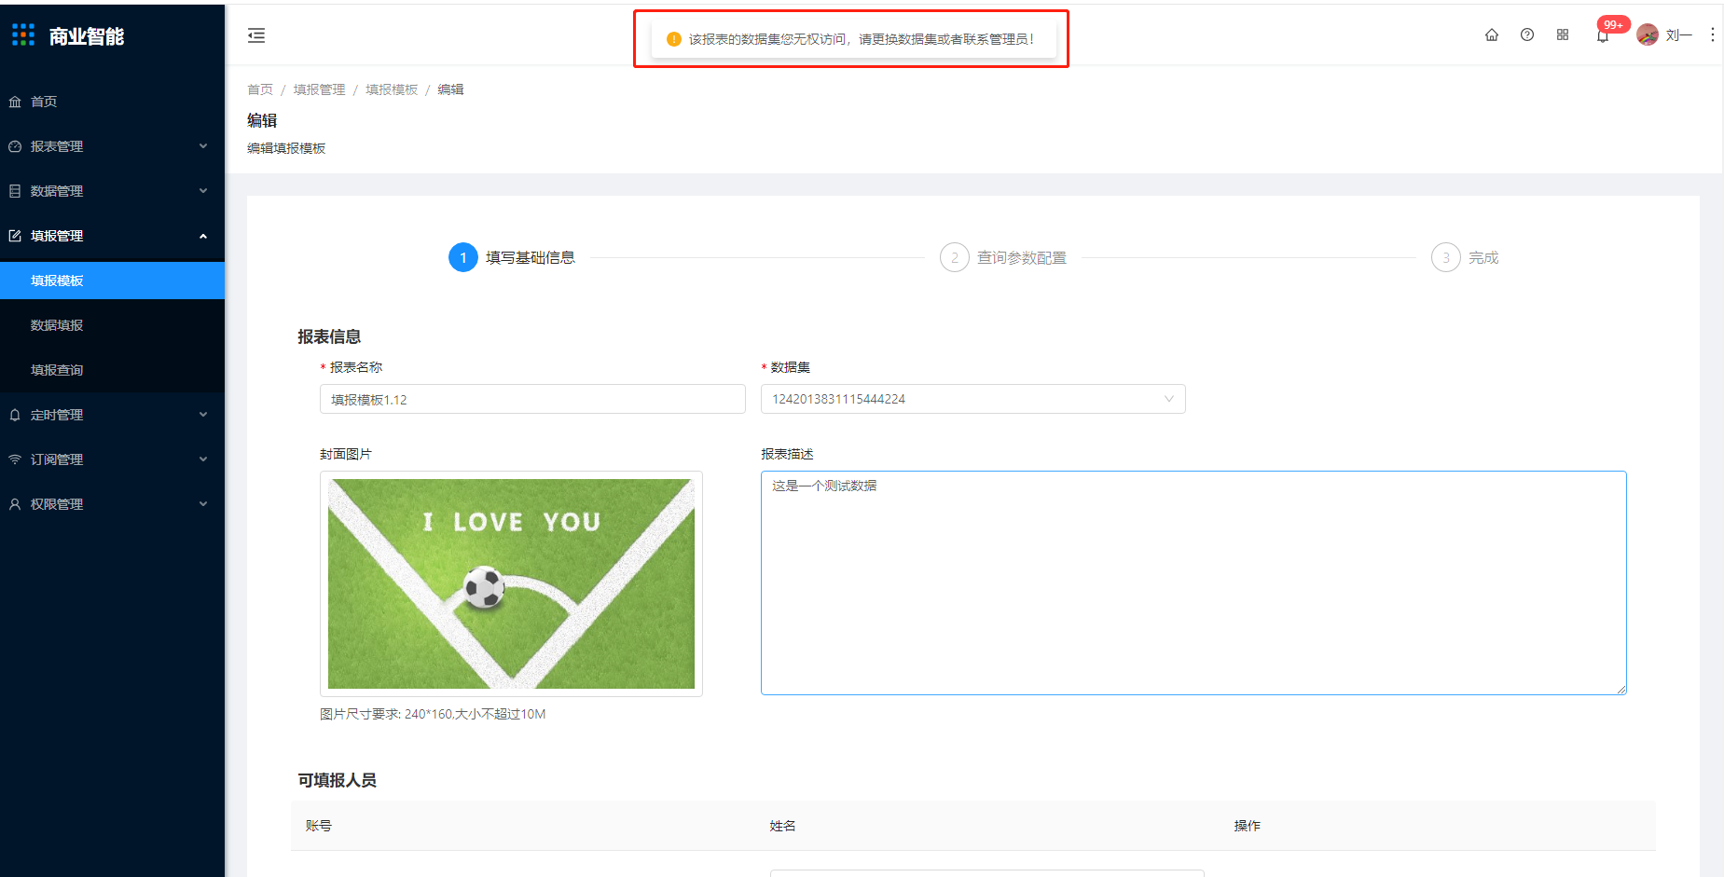Click the username 刘一 in header

[x=1678, y=35]
